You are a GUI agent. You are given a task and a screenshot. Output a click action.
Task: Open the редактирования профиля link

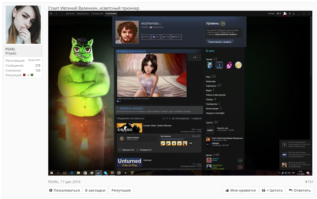[226, 34]
